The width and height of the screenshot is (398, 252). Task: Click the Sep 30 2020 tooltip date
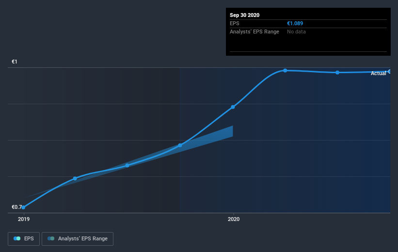point(244,15)
